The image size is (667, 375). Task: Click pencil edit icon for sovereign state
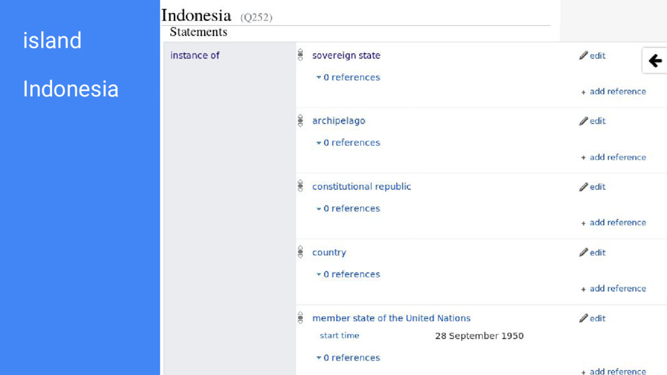pyautogui.click(x=583, y=56)
